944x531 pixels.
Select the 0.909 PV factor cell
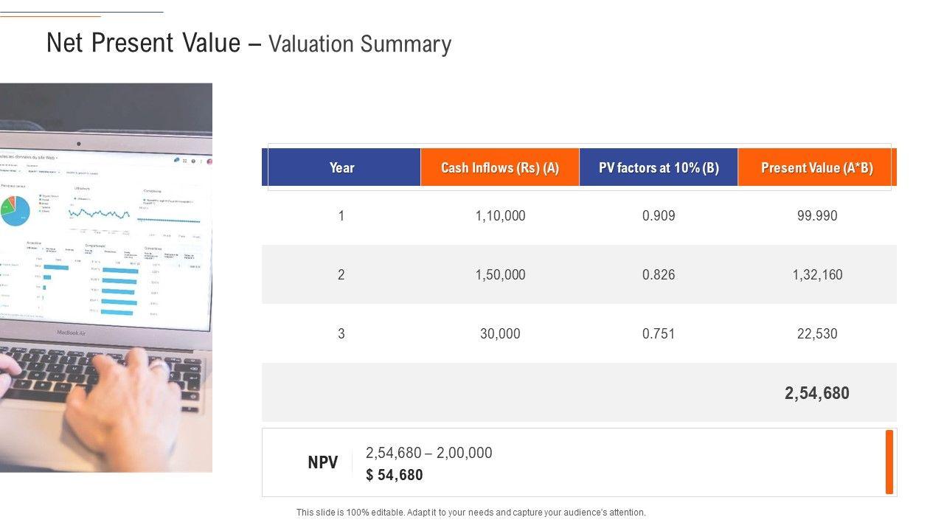(x=659, y=215)
